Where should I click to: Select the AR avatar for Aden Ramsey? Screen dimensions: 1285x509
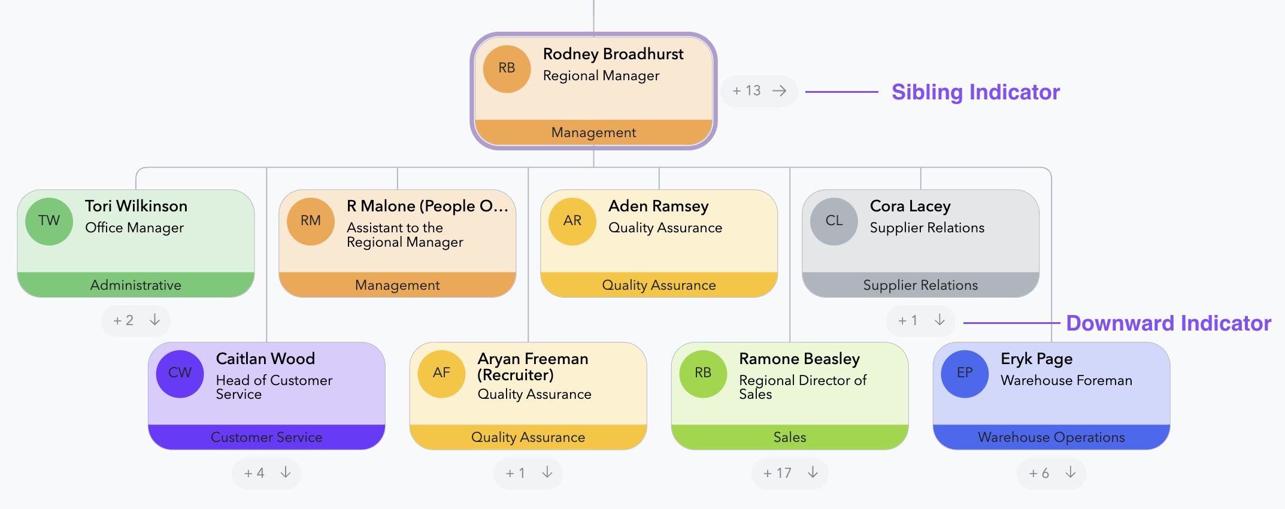coord(572,220)
